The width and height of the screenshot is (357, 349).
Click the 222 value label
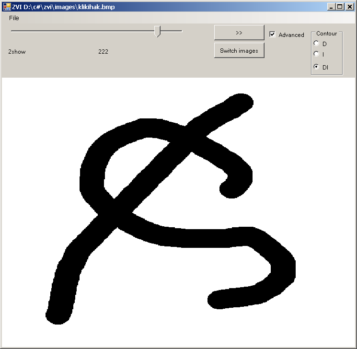[103, 52]
